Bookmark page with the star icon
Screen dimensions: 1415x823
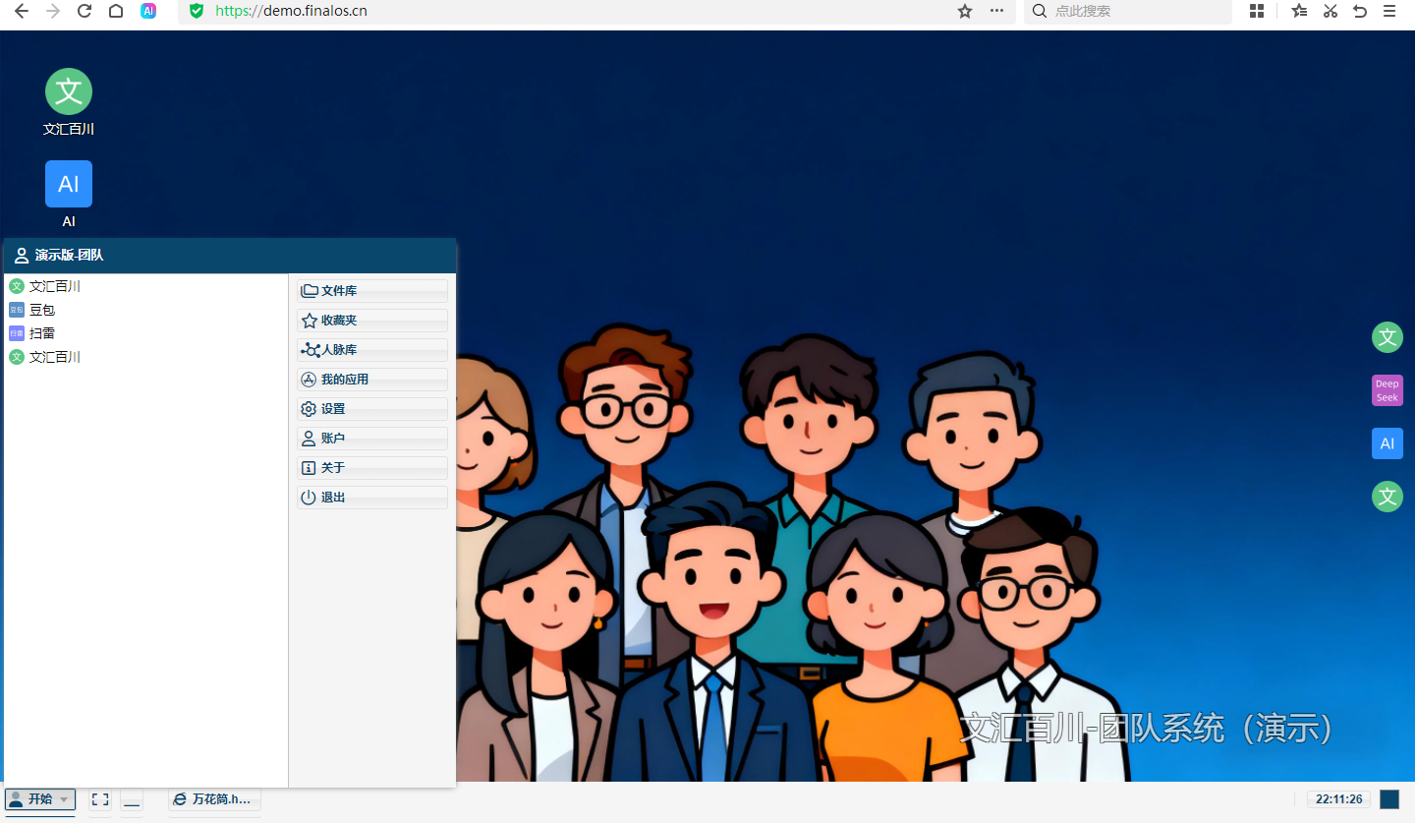pyautogui.click(x=965, y=11)
